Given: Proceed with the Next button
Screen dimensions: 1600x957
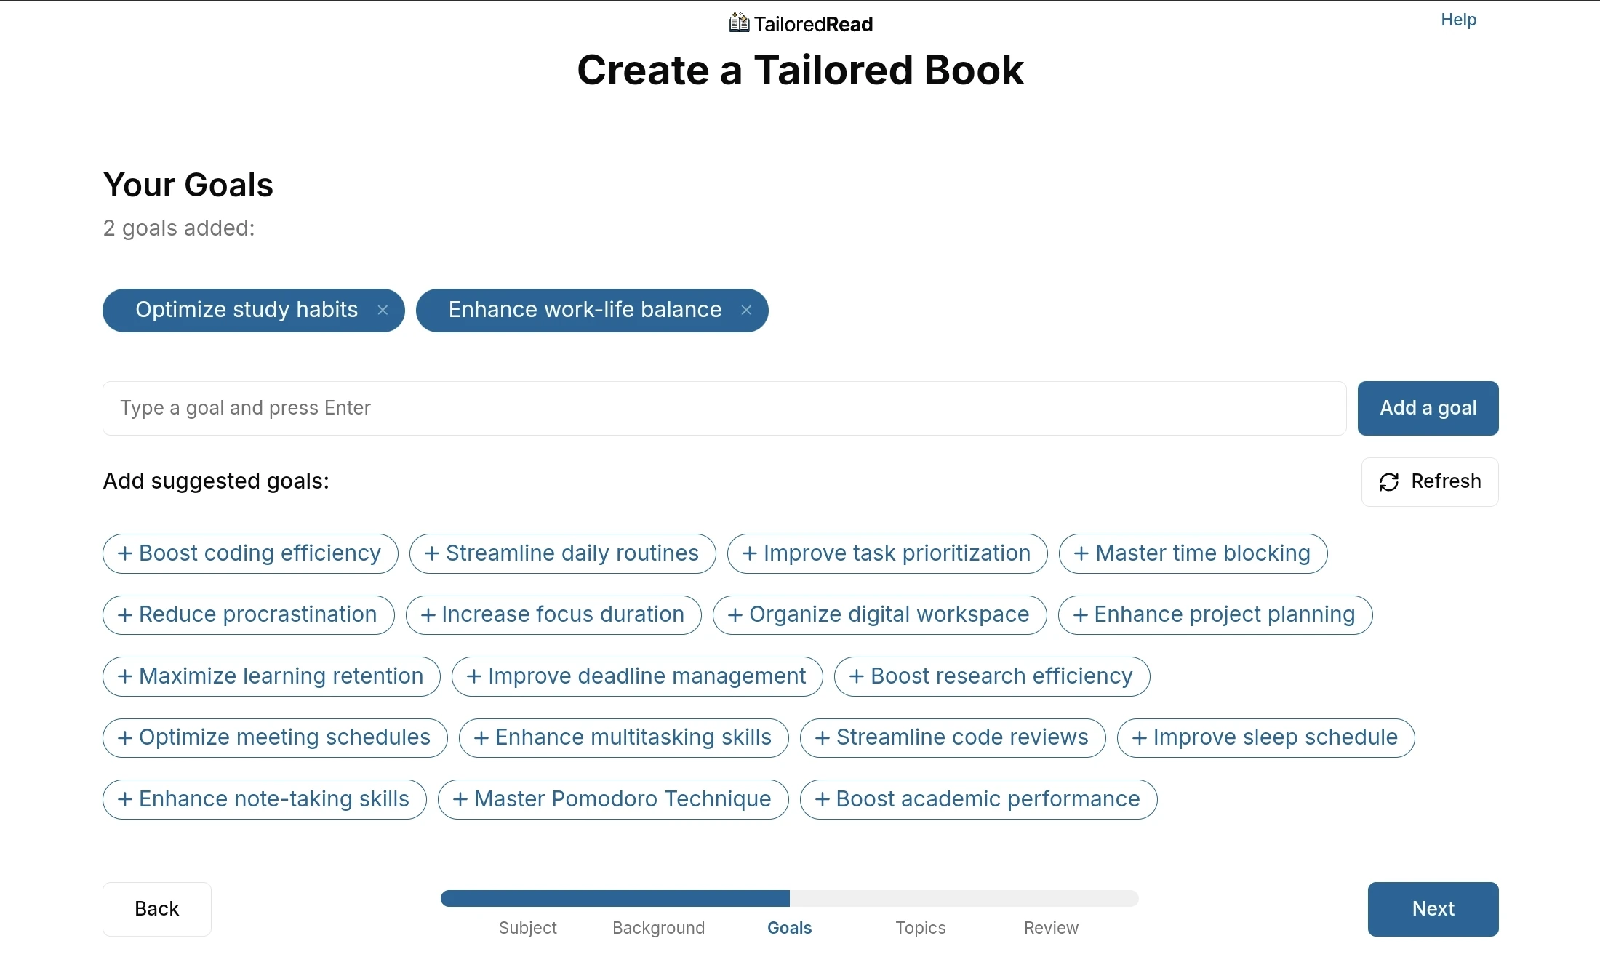Looking at the screenshot, I should click(1433, 909).
